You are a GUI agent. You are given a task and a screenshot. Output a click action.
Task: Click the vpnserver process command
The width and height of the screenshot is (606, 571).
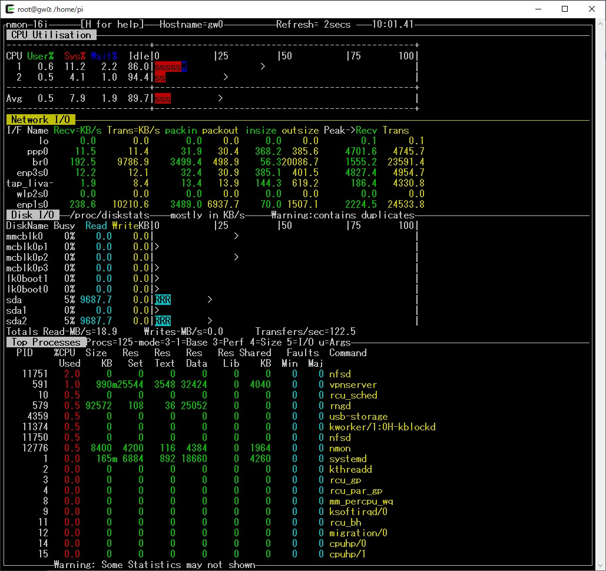pyautogui.click(x=353, y=385)
